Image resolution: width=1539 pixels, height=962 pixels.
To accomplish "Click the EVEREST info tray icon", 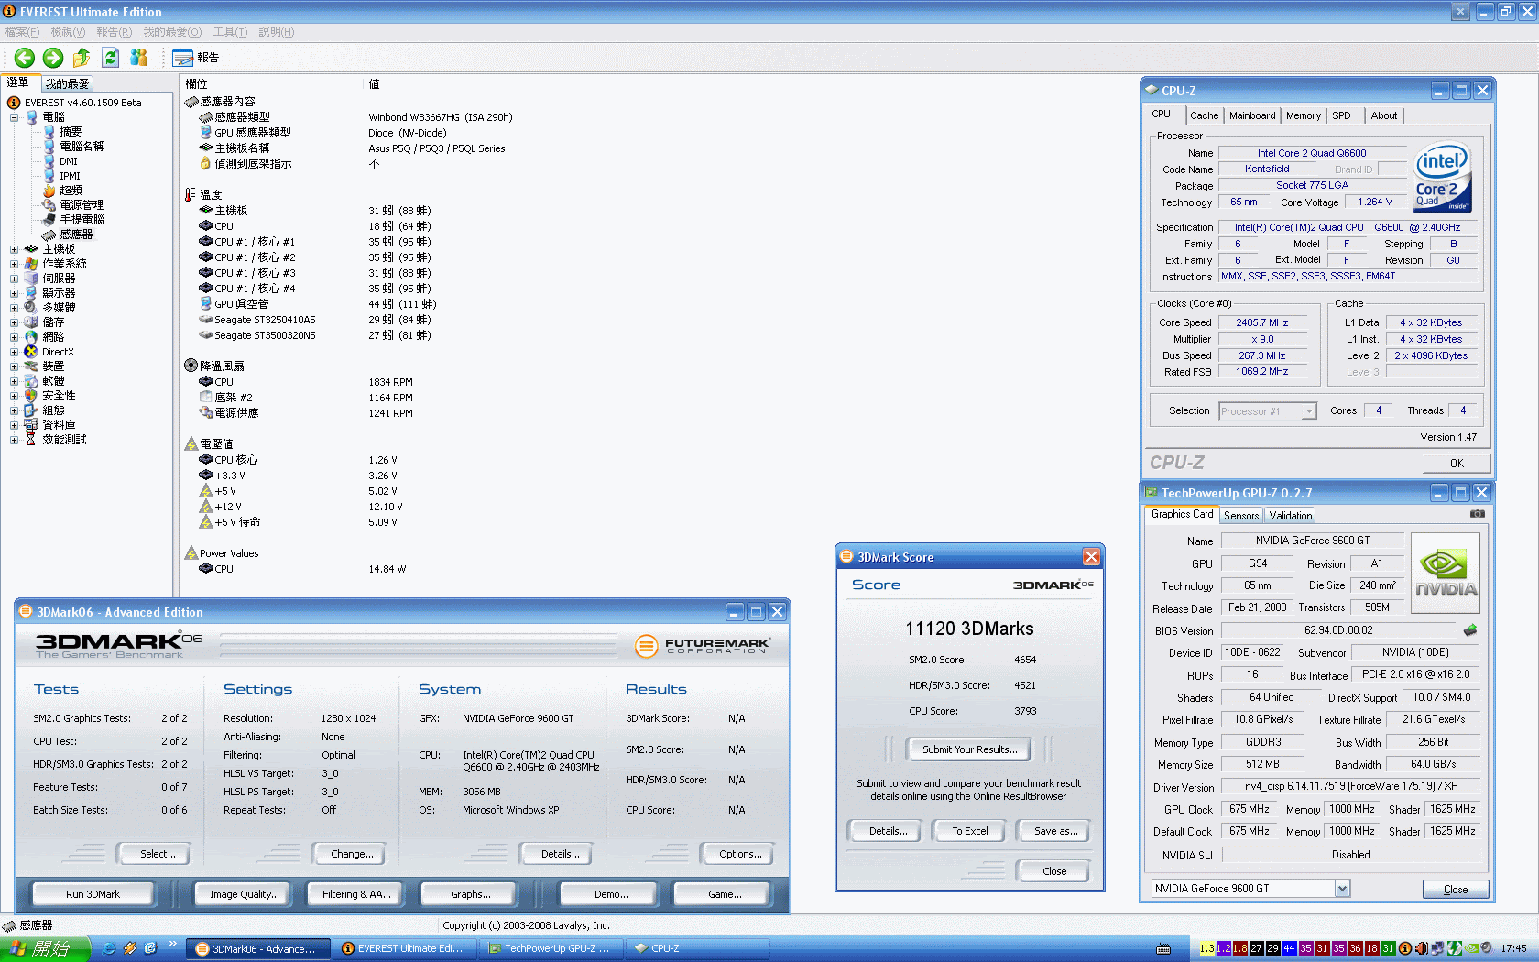I will point(1404,948).
